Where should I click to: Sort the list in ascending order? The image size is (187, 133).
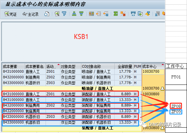(x=74, y=14)
